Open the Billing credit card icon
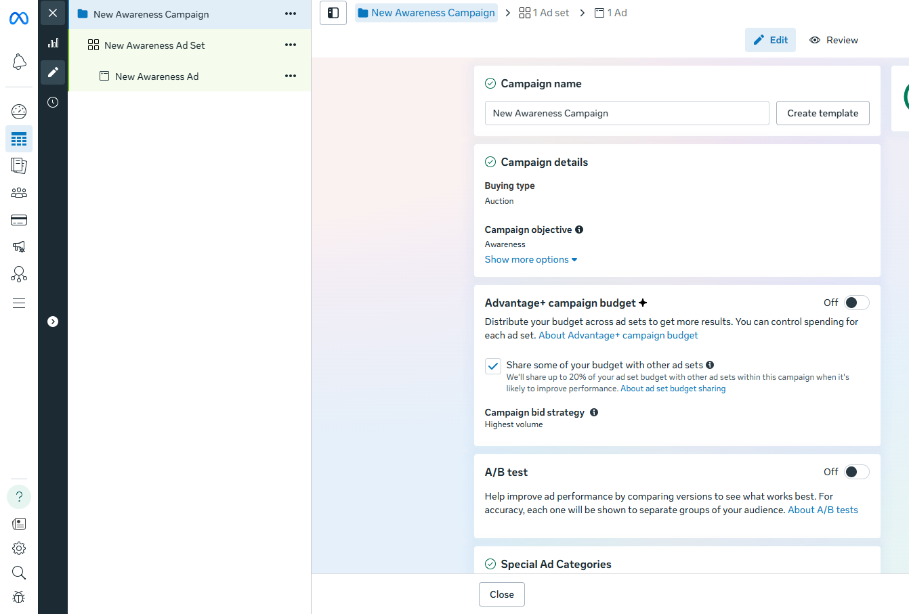The image size is (909, 614). click(x=18, y=219)
